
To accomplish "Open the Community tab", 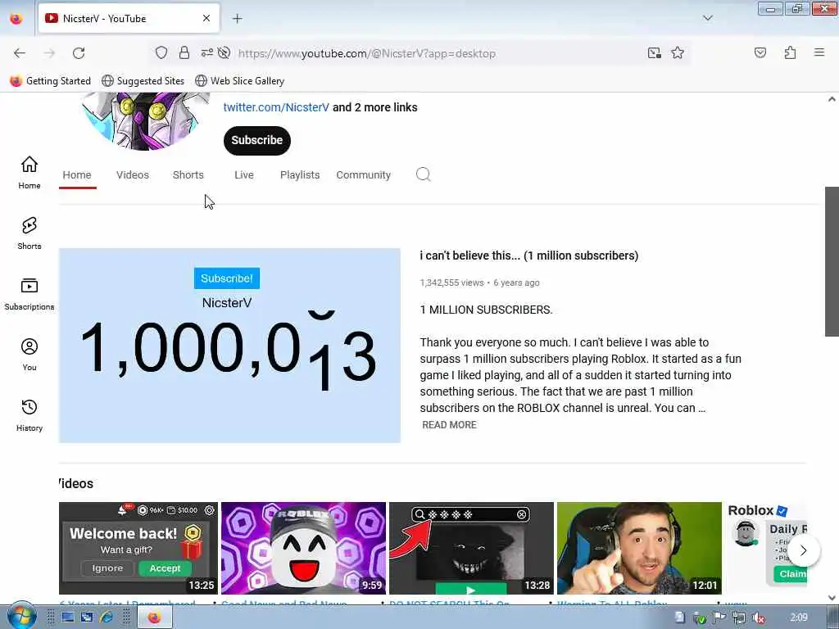I will 363,175.
